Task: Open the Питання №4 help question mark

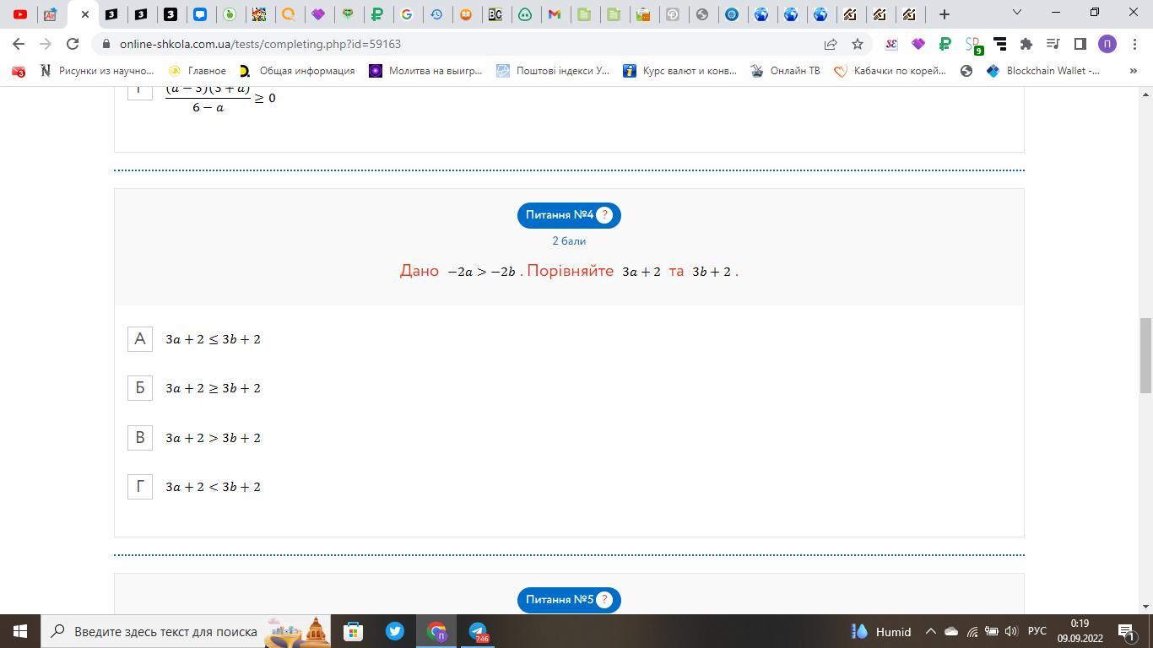Action: point(604,215)
